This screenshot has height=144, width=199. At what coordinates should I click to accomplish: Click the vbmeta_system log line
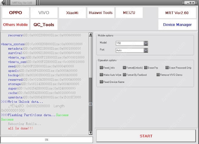click(42, 44)
